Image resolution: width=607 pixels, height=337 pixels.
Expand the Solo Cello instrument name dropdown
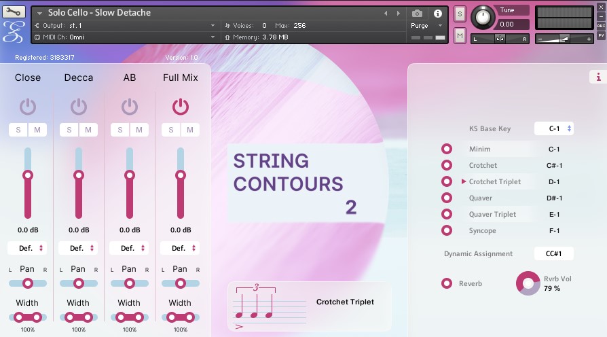pyautogui.click(x=39, y=13)
